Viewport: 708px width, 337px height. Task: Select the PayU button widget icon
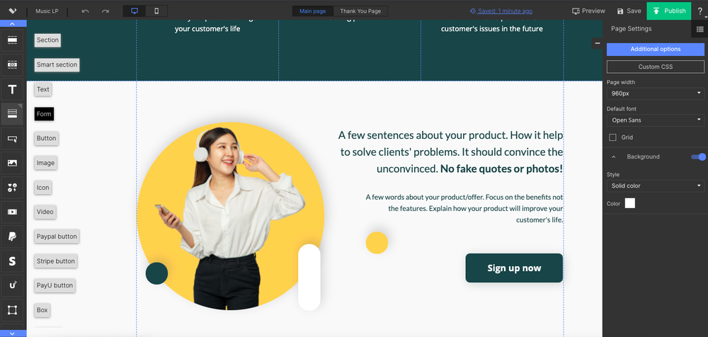pyautogui.click(x=12, y=285)
